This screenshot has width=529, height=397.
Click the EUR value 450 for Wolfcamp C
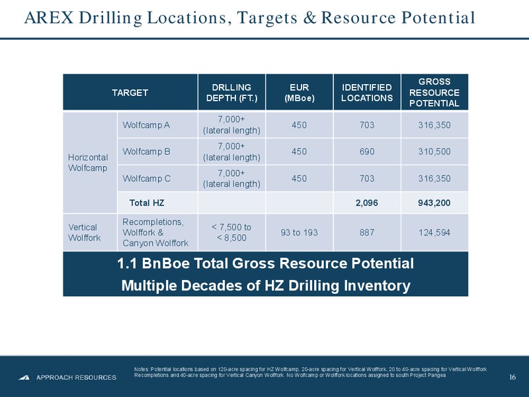(300, 178)
